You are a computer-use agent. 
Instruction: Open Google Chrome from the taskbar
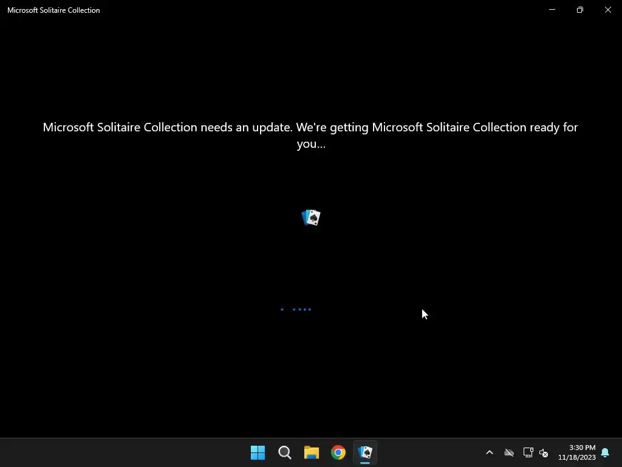pyautogui.click(x=338, y=452)
